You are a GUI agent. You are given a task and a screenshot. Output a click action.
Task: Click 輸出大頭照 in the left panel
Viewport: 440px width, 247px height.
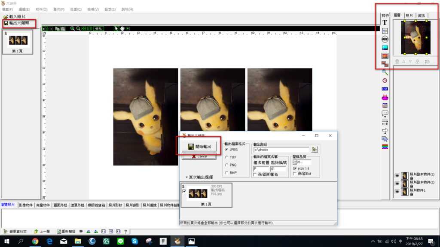point(17,23)
